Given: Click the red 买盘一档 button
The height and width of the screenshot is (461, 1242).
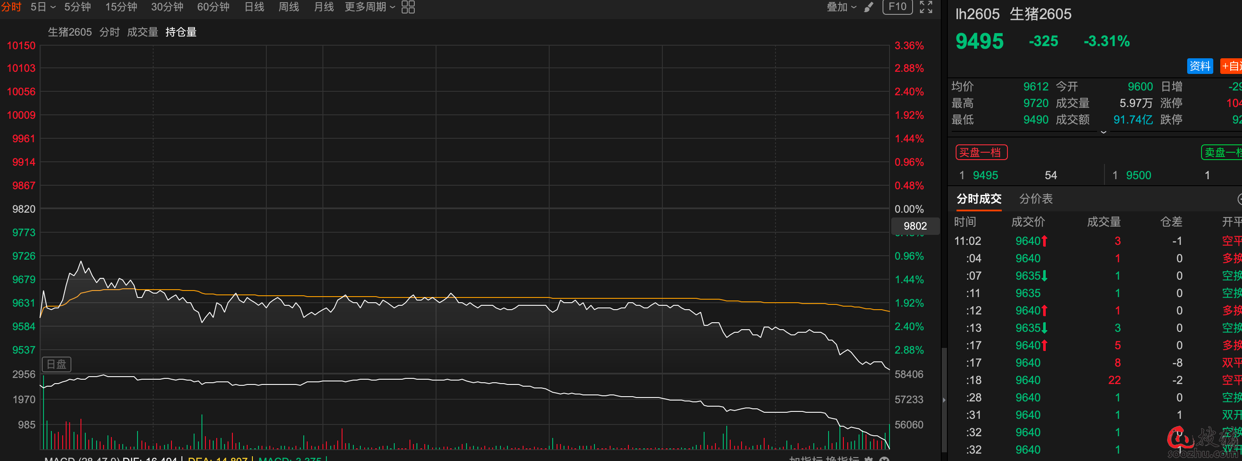Looking at the screenshot, I should coord(981,153).
